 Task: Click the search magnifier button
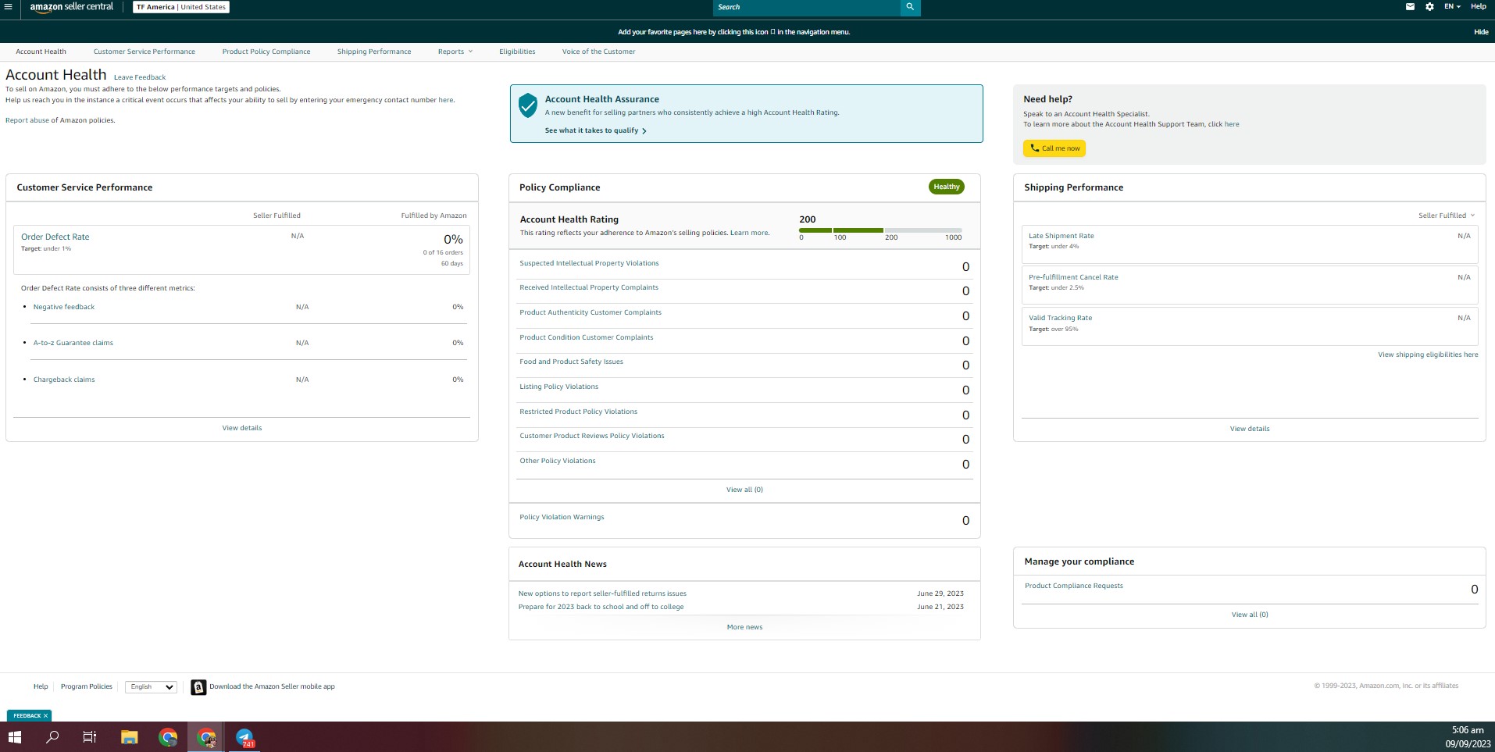point(910,7)
